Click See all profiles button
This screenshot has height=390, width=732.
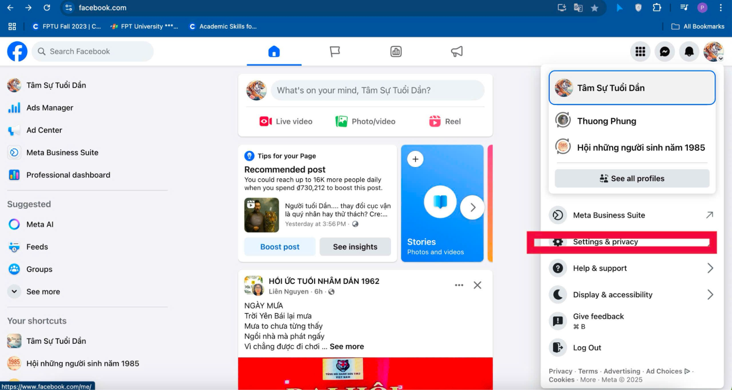[632, 179]
